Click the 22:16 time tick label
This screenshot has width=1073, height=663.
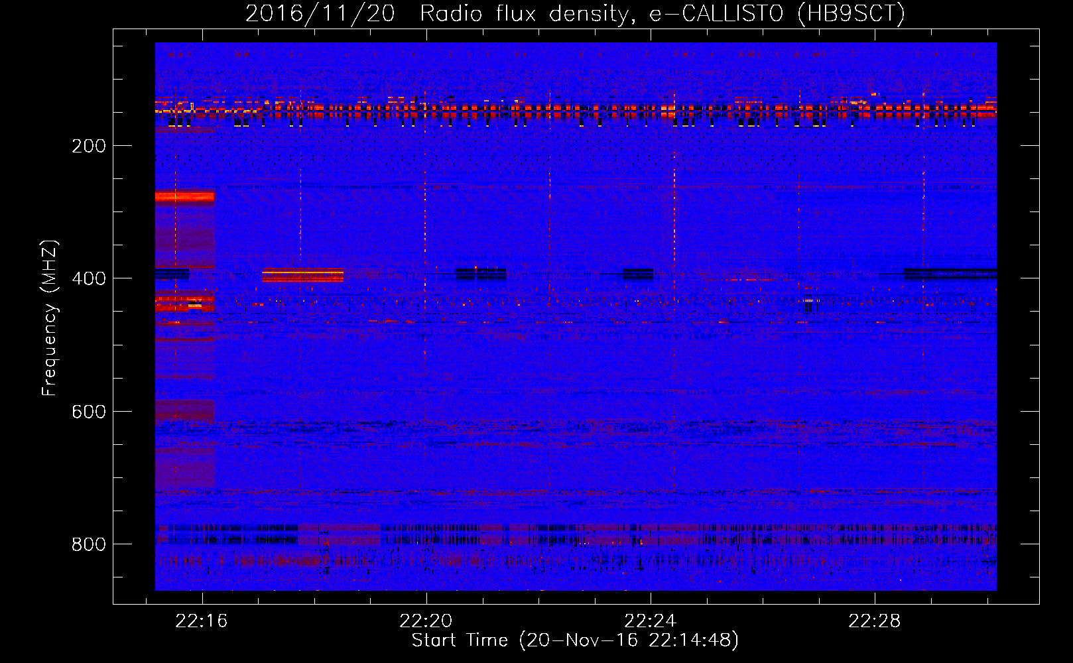click(202, 621)
